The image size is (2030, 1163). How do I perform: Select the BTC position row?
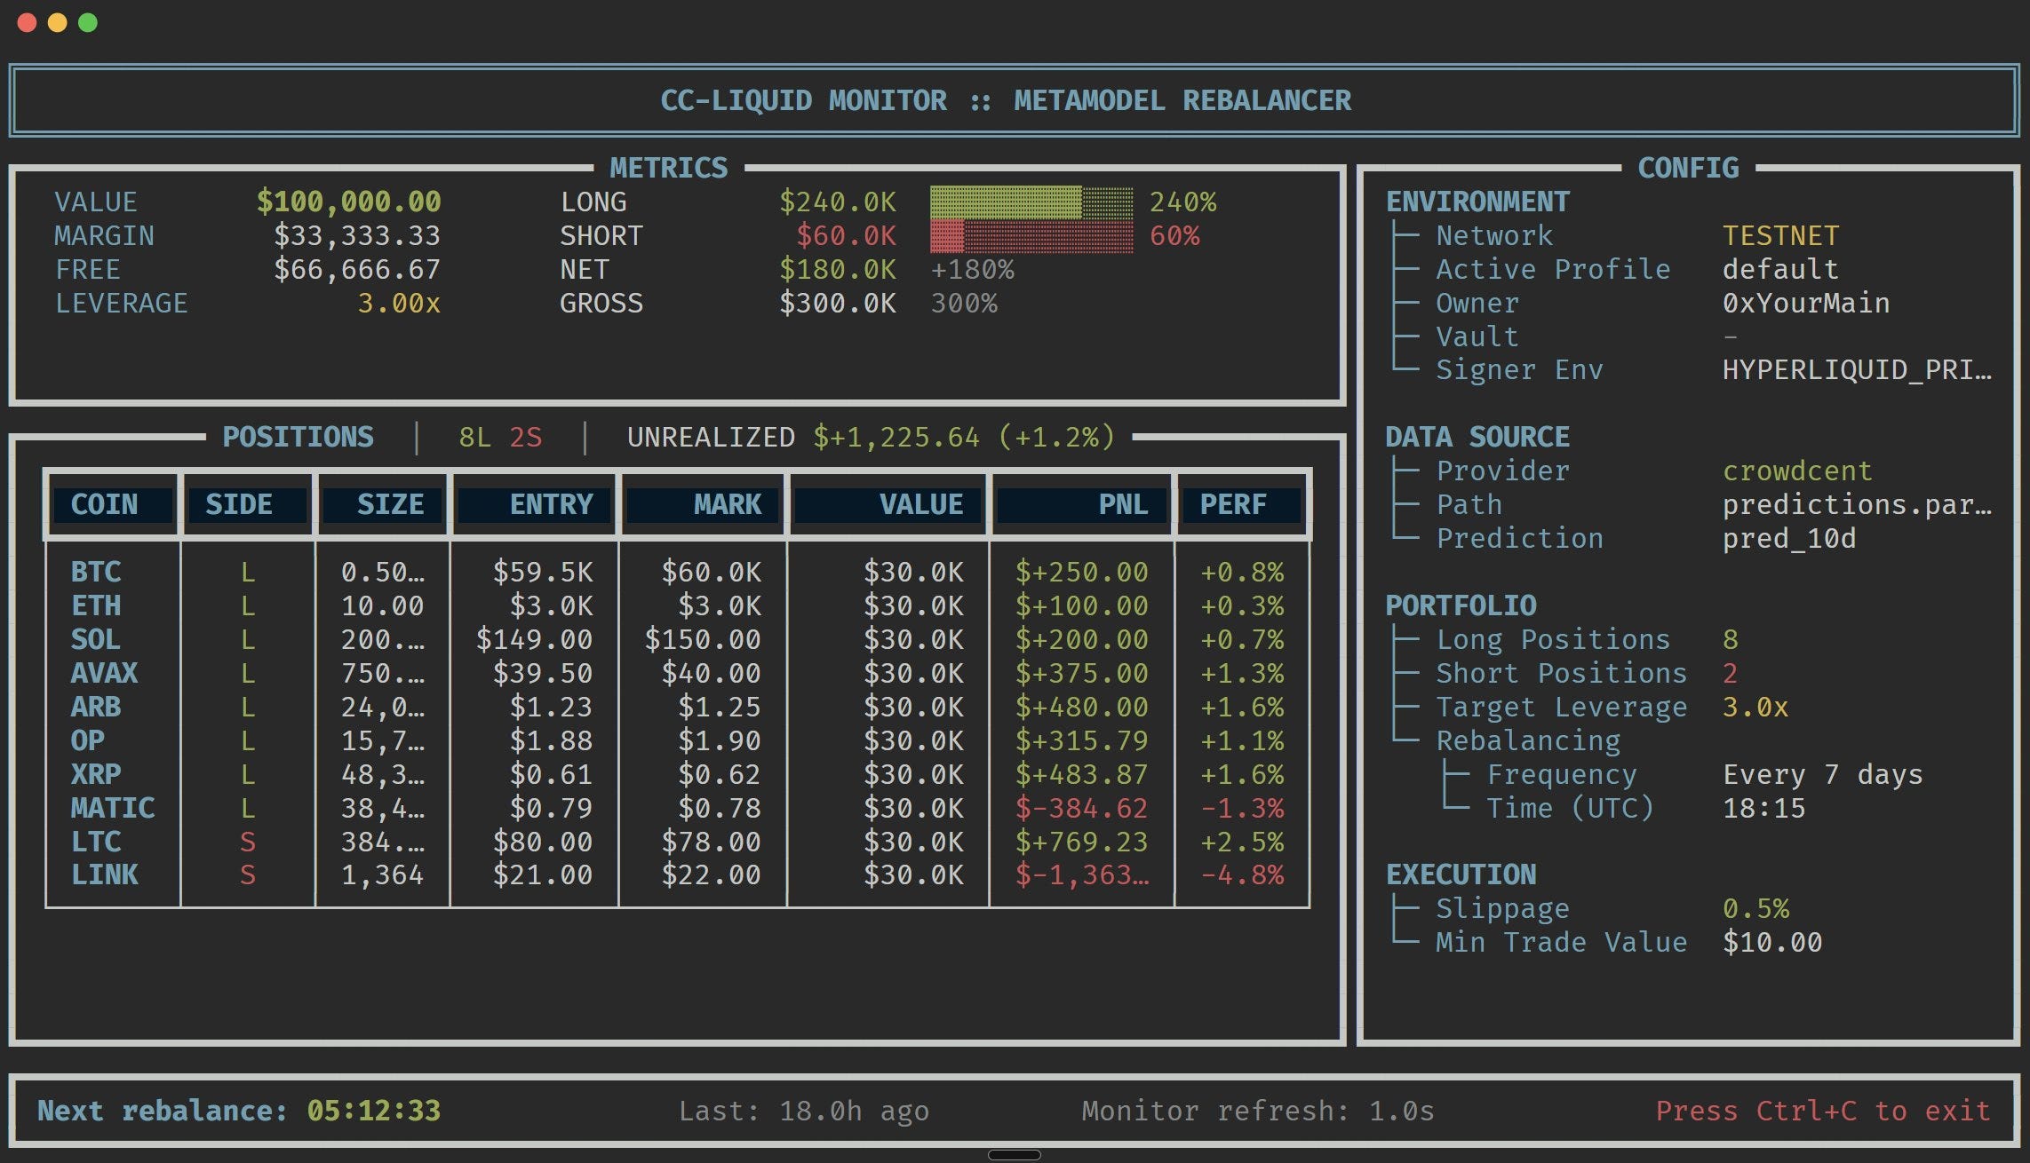click(96, 572)
